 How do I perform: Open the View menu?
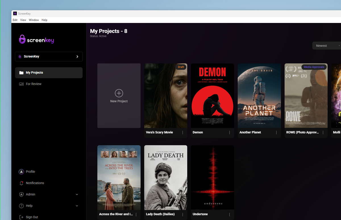23,20
